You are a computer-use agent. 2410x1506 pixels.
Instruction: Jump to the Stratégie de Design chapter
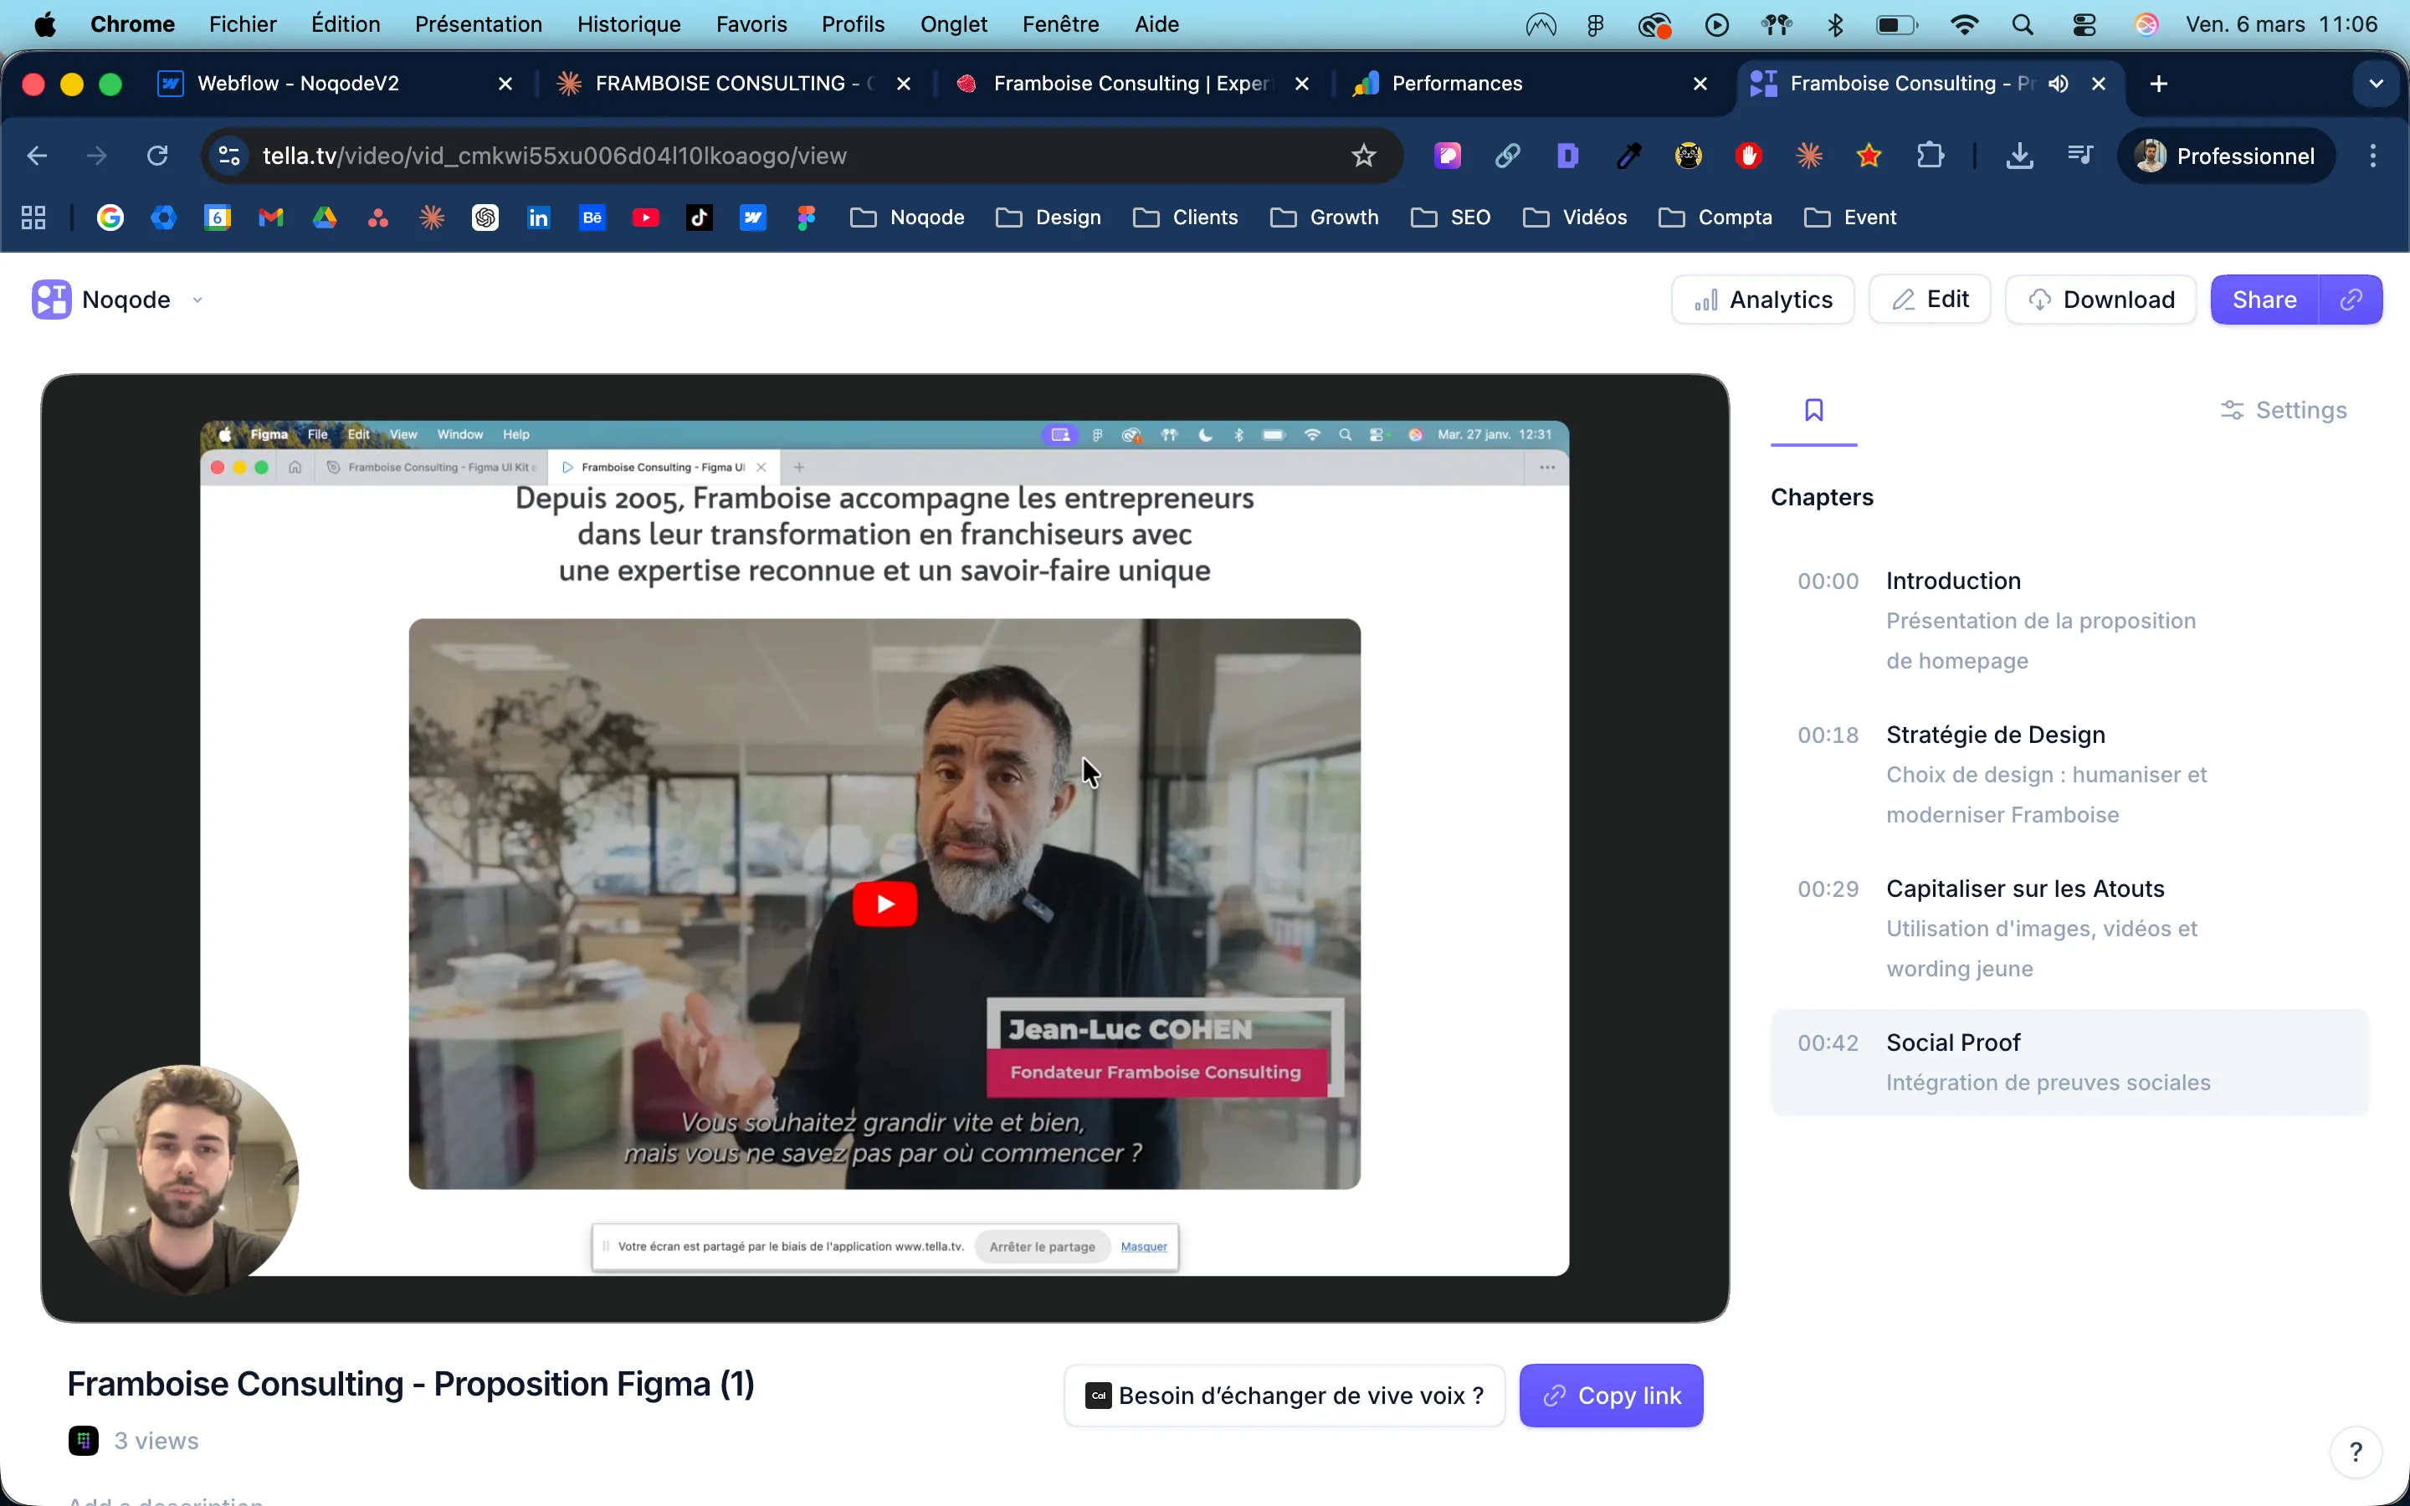pyautogui.click(x=1995, y=735)
